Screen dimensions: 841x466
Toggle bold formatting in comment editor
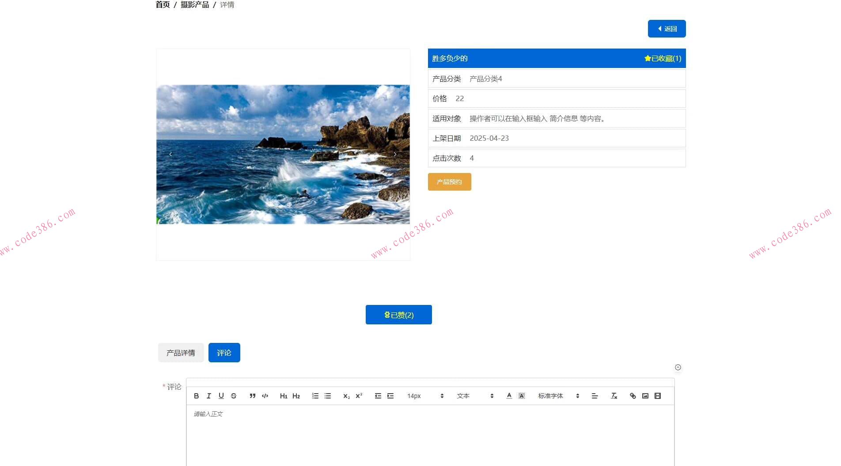[x=197, y=396]
